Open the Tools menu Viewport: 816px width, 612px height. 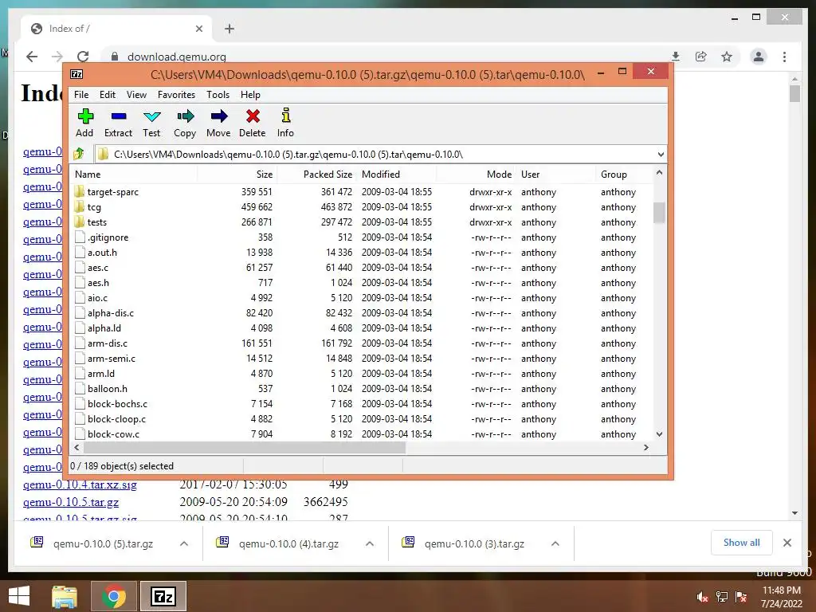click(x=218, y=95)
